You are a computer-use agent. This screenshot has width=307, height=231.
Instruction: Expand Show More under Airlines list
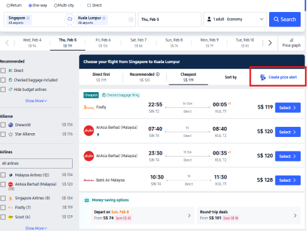[36, 228]
